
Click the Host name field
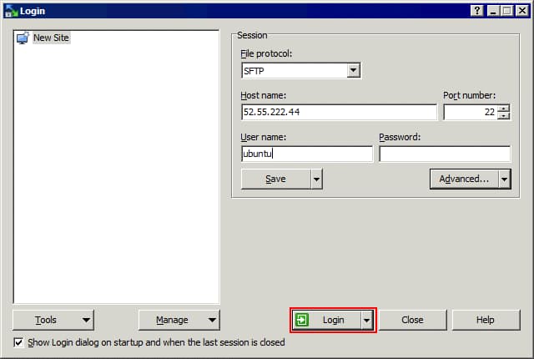[338, 112]
